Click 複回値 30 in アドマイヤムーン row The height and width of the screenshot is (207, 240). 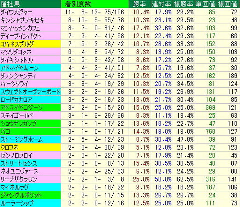(x=234, y=68)
